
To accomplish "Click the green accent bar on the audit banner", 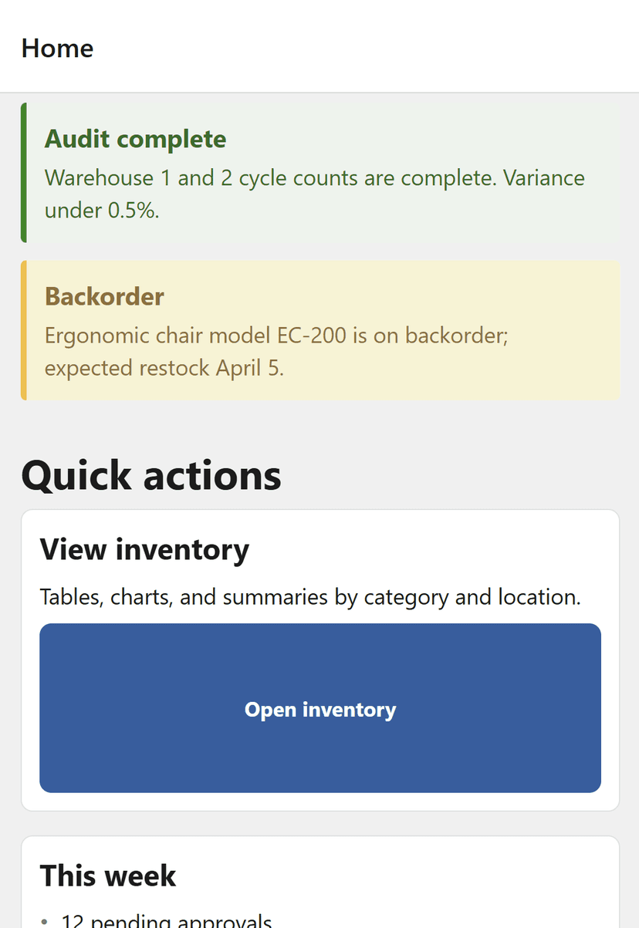I will 24,171.
